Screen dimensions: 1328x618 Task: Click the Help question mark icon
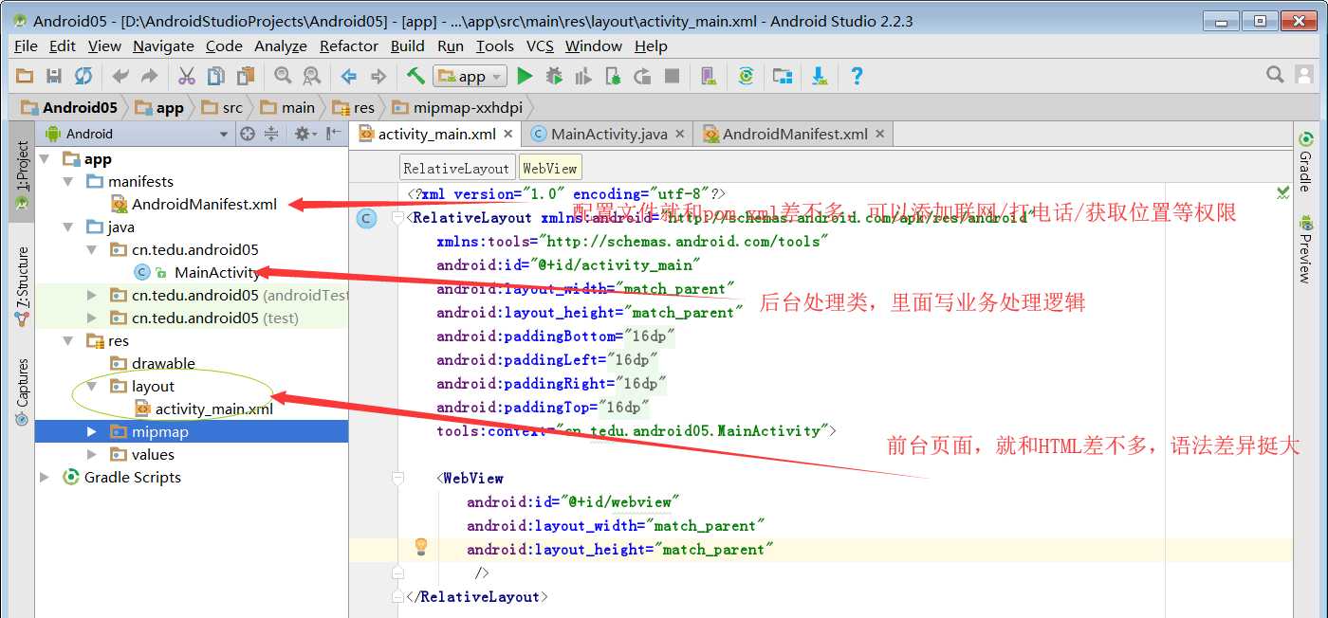pos(857,76)
